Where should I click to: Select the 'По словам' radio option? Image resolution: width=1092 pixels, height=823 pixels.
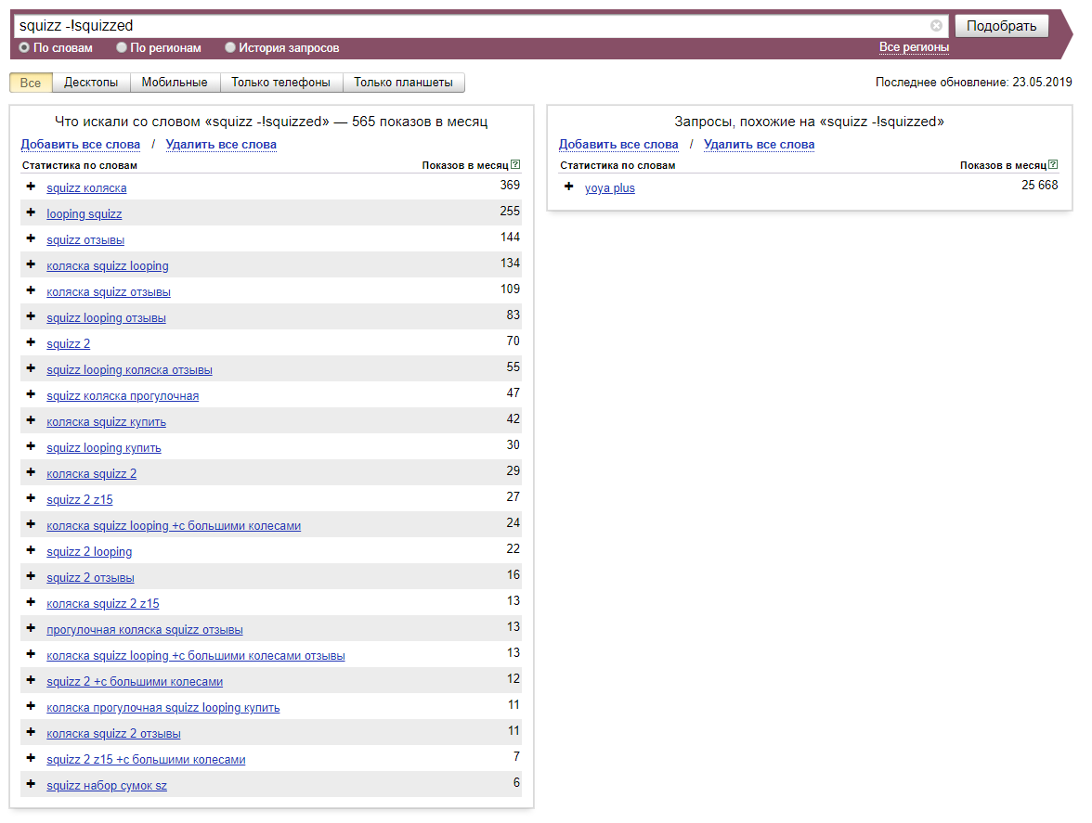coord(24,47)
